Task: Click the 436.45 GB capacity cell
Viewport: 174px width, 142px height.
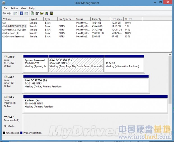Action: point(97,26)
